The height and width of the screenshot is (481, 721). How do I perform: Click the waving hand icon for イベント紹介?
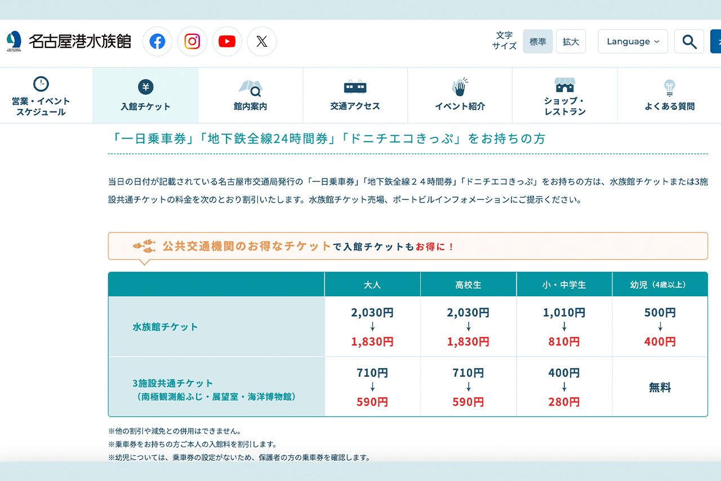tap(460, 87)
